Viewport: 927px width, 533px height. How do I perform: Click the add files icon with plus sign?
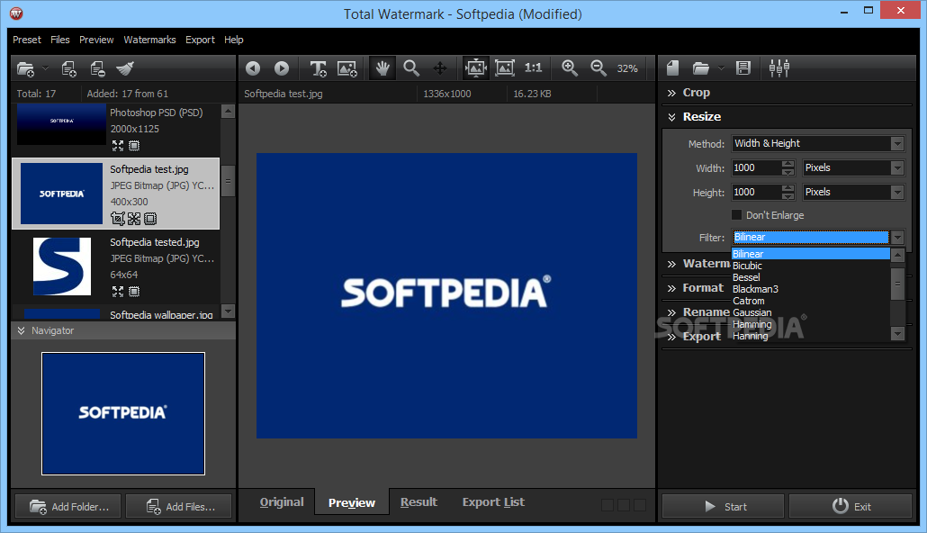[x=69, y=68]
